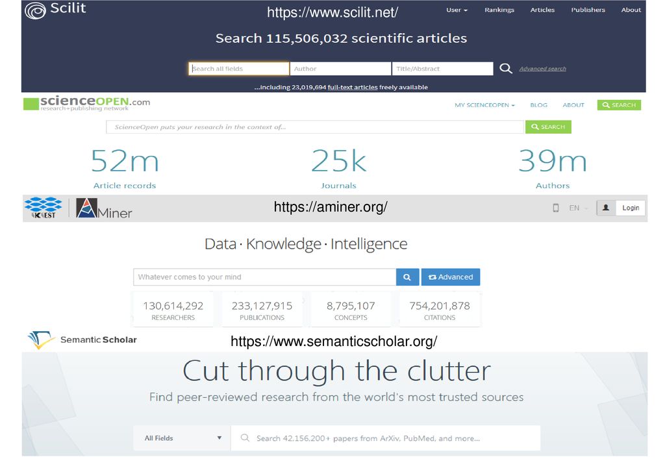Focus the Author search field
Image resolution: width=665 pixels, height=470 pixels.
point(340,69)
